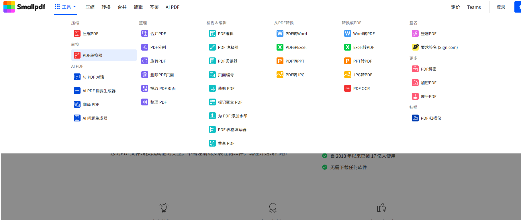Select 与 PDF 对话 menu entry

93,77
